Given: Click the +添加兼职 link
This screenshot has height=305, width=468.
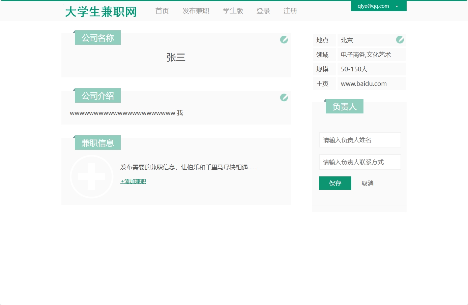Looking at the screenshot, I should tap(133, 181).
